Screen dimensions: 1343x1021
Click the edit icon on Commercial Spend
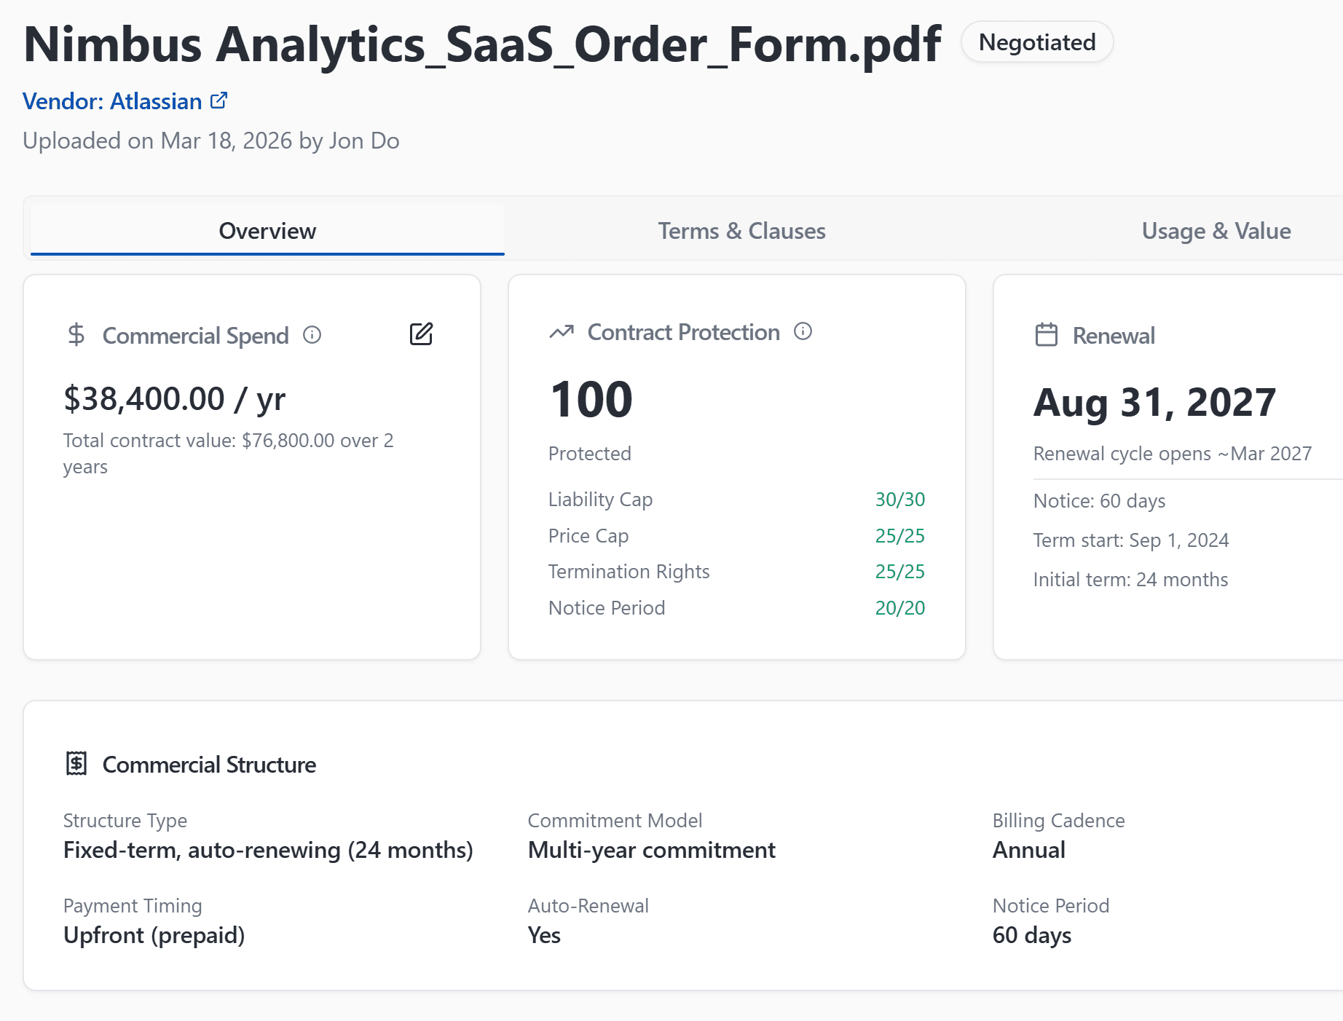(x=421, y=334)
